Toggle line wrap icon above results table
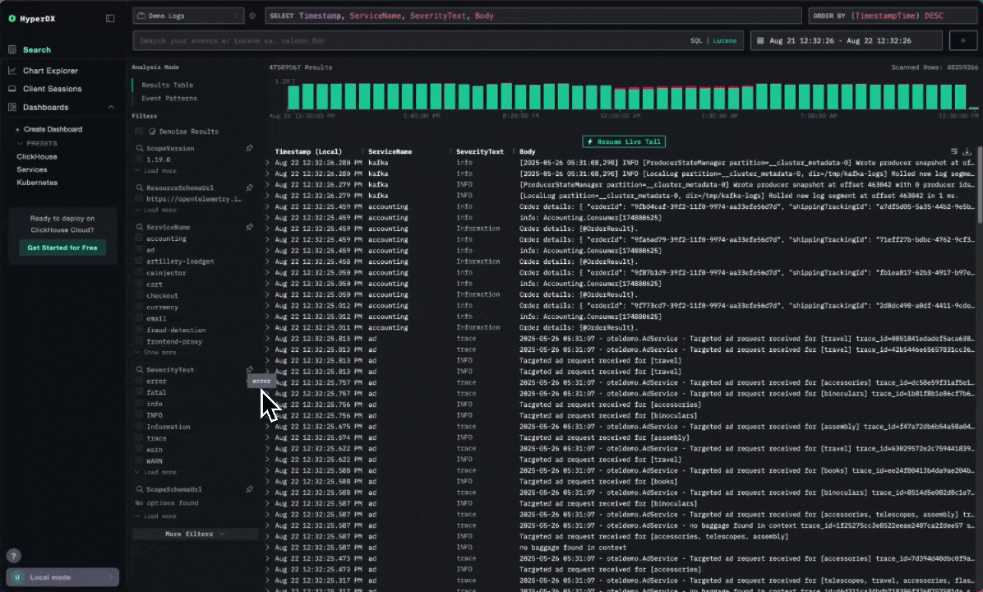This screenshot has height=592, width=983. [x=954, y=151]
